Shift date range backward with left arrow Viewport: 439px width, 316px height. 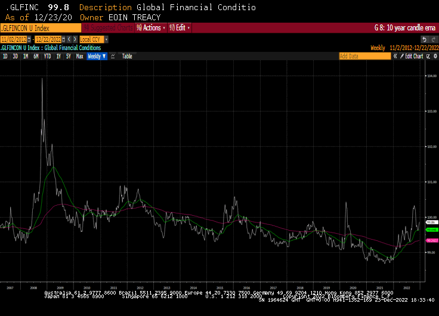coord(69,39)
